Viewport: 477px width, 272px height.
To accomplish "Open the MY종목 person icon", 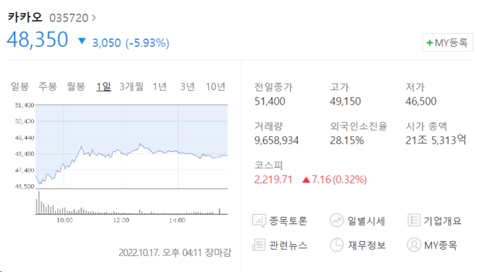I will pos(413,245).
